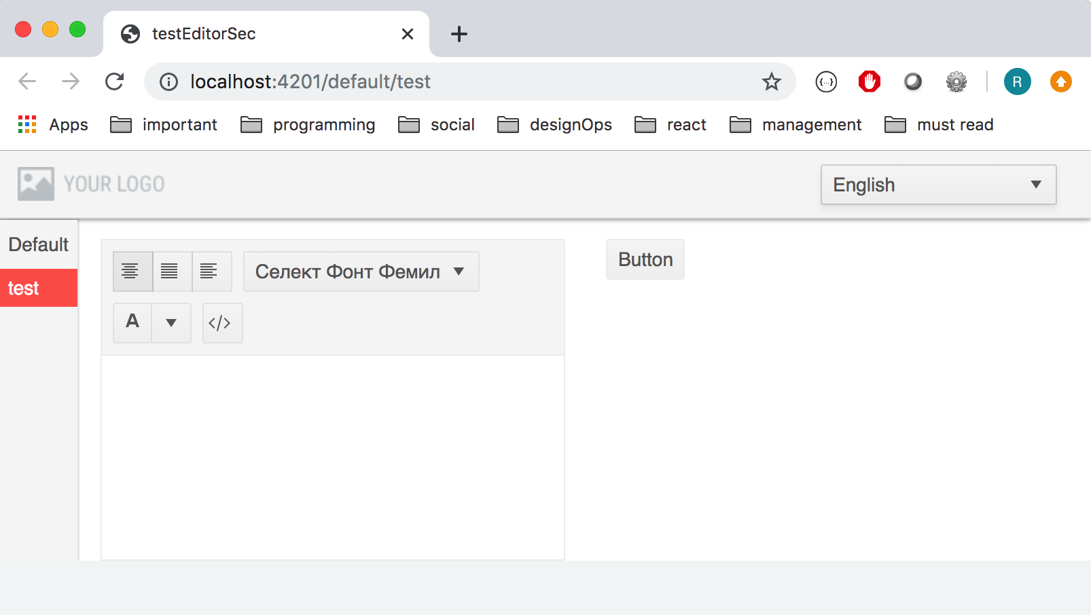1091x615 pixels.
Task: Open the Apps bookmarks shortcut
Action: click(x=53, y=125)
